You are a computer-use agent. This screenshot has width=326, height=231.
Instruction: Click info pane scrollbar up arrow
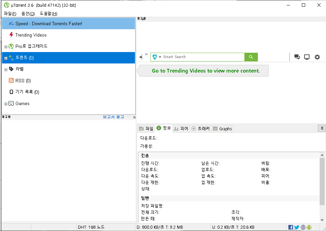(322, 155)
